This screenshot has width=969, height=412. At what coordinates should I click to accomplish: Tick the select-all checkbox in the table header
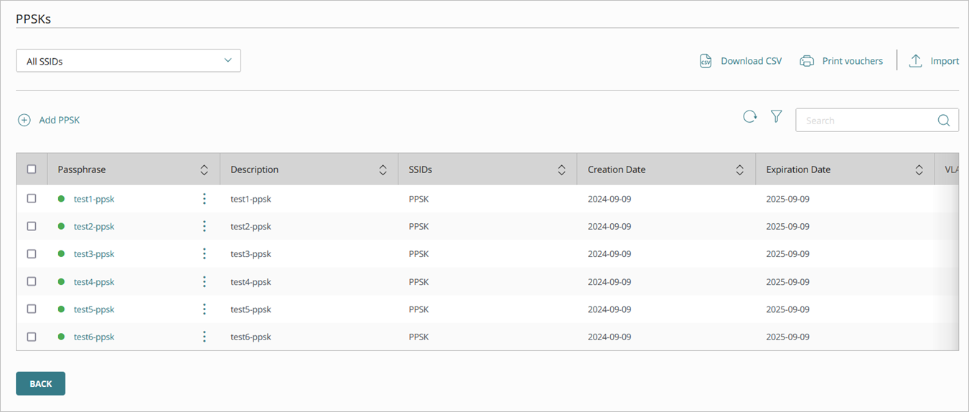coord(32,169)
